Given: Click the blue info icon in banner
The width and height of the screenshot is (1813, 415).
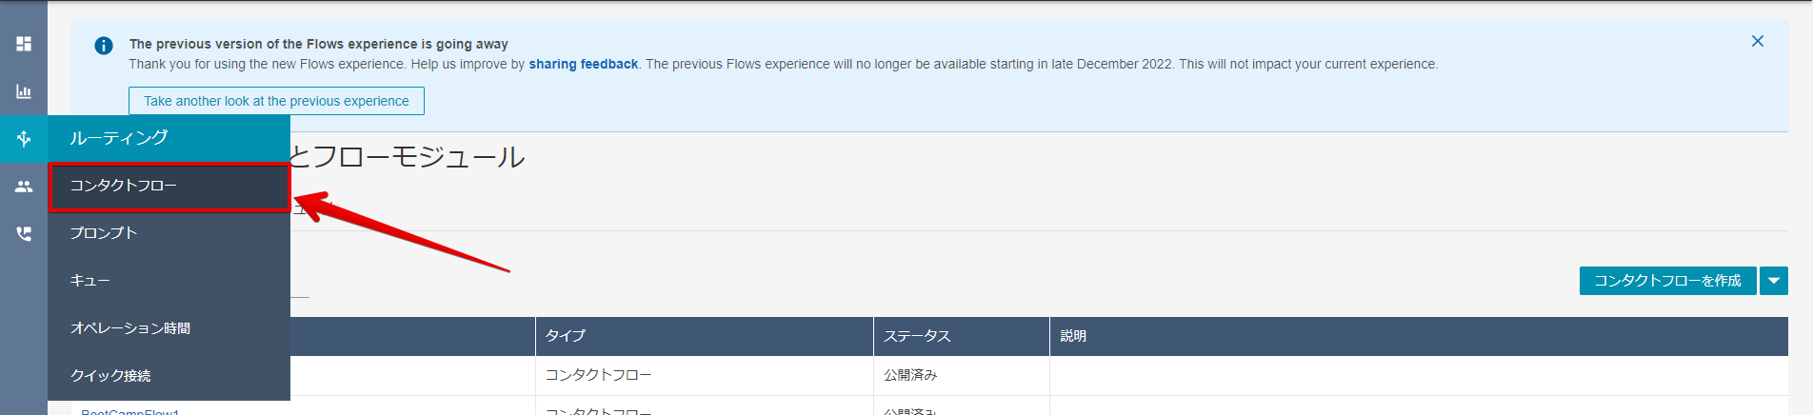Looking at the screenshot, I should pos(104,46).
